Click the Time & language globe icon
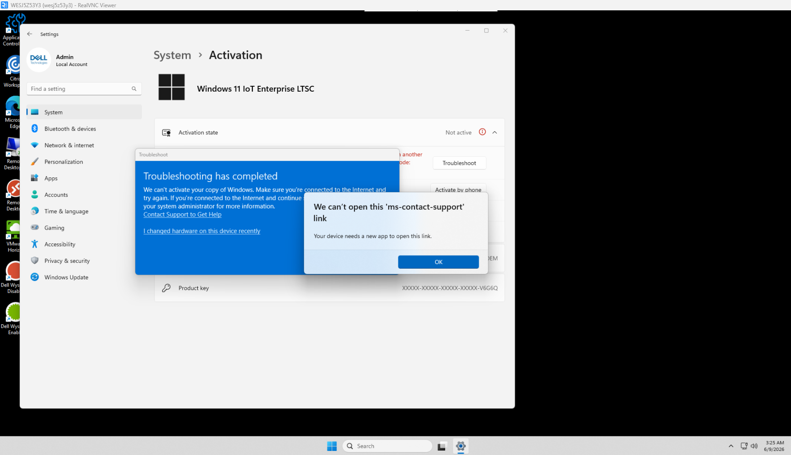This screenshot has width=791, height=455. 35,211
